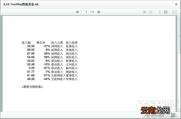Click 宽带收入 cell

pos(71,76)
